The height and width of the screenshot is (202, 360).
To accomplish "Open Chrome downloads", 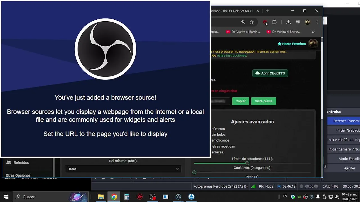I will tap(288, 22).
